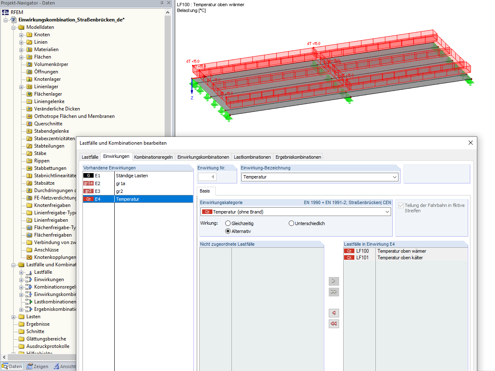Open the Lastkombinationen tab
Image resolution: width=495 pixels, height=371 pixels.
252,157
